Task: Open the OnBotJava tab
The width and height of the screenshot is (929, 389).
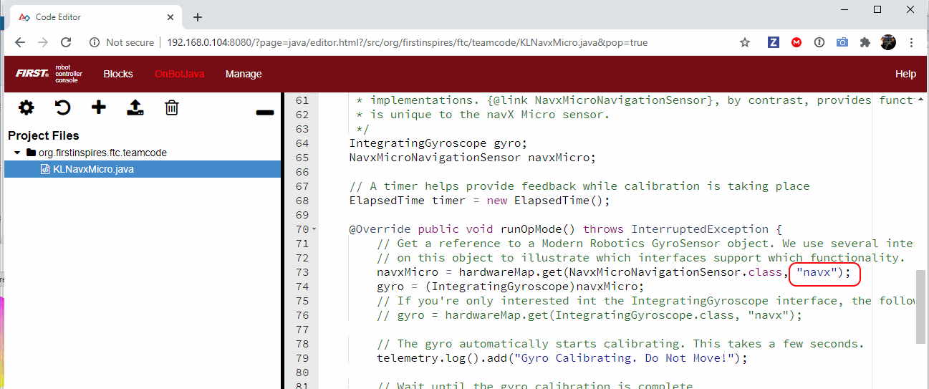Action: [179, 74]
